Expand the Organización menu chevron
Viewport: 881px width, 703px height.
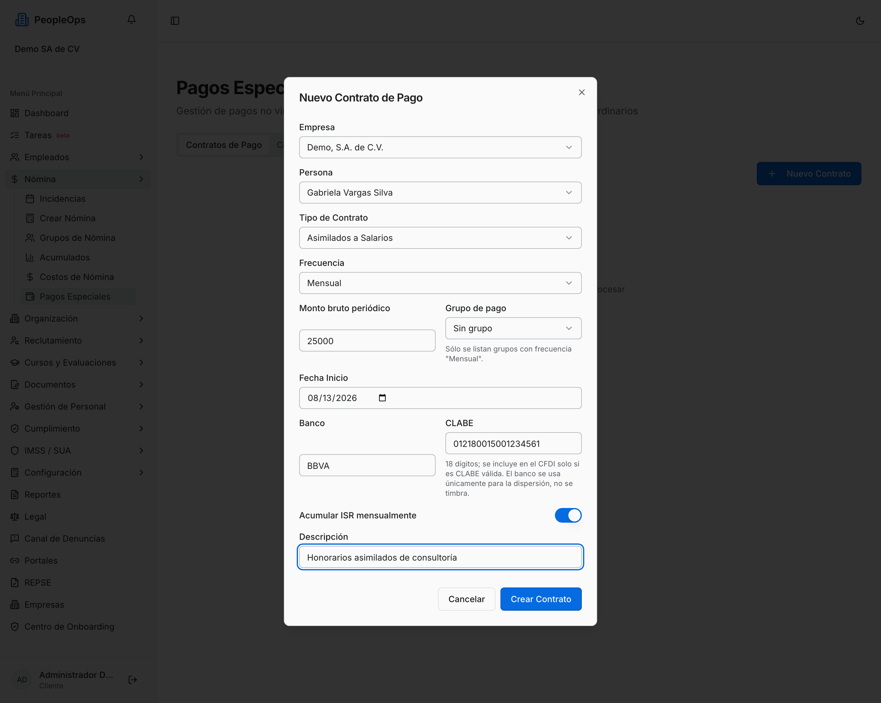[x=141, y=319]
